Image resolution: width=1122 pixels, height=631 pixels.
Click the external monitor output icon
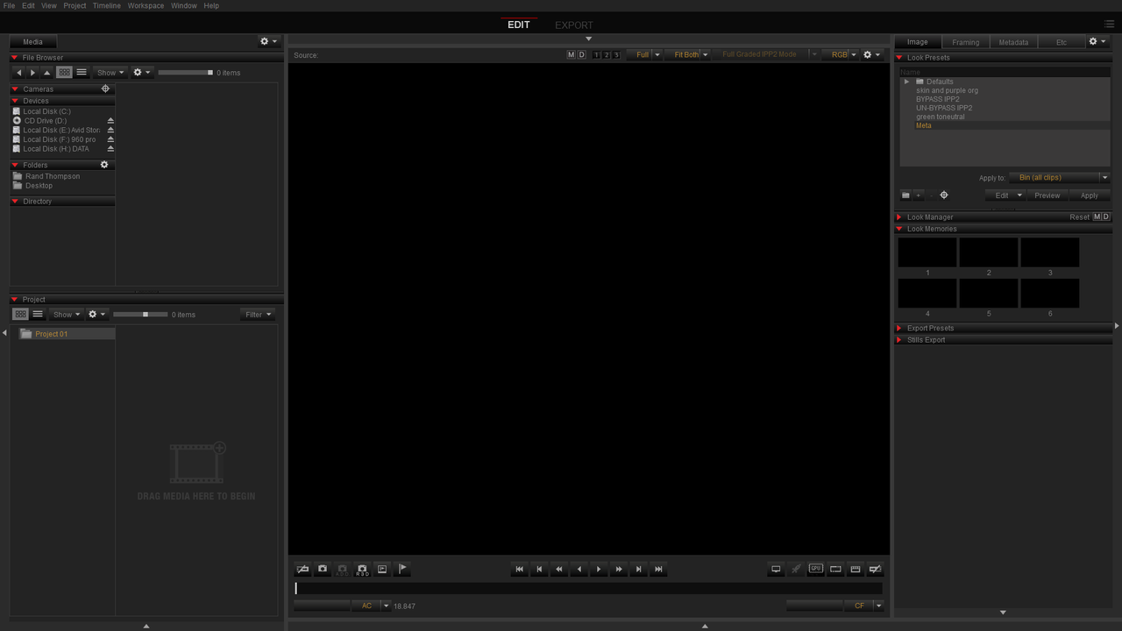pos(776,569)
